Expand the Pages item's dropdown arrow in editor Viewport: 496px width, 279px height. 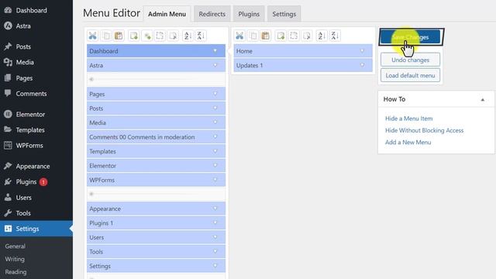pyautogui.click(x=215, y=94)
